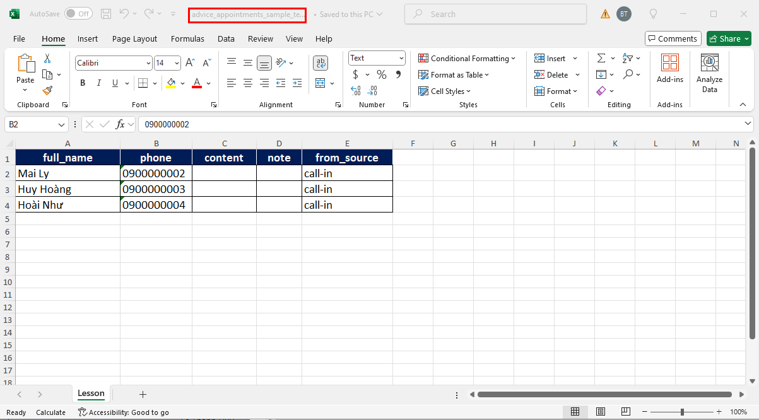Switch to Page Layout view in status bar
Screen dimensions: 759x420
(602, 412)
